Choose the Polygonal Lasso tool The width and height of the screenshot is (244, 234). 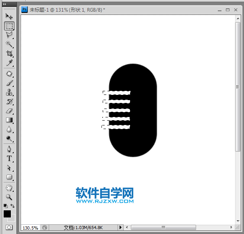pos(9,35)
